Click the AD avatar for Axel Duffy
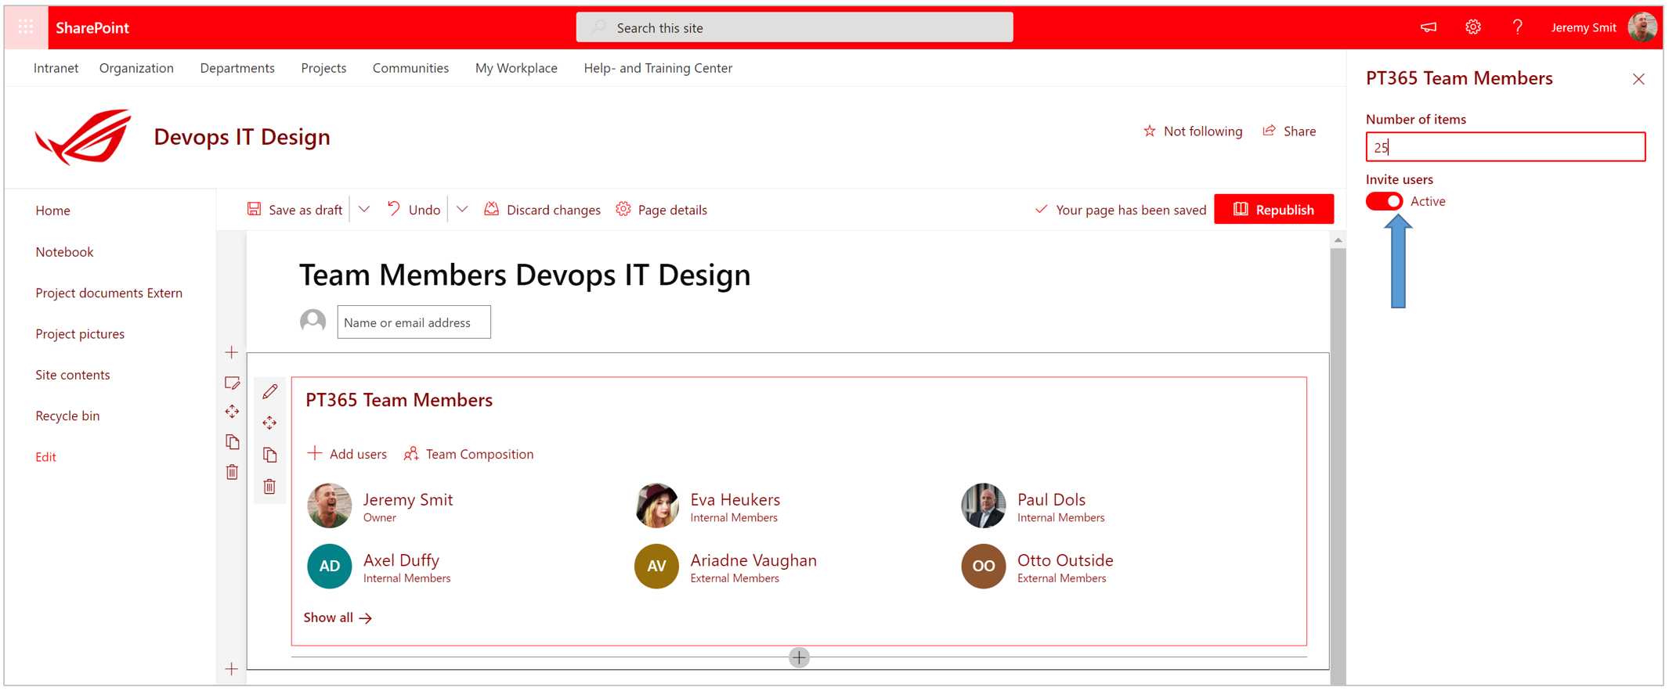Image resolution: width=1669 pixels, height=691 pixels. (x=329, y=566)
